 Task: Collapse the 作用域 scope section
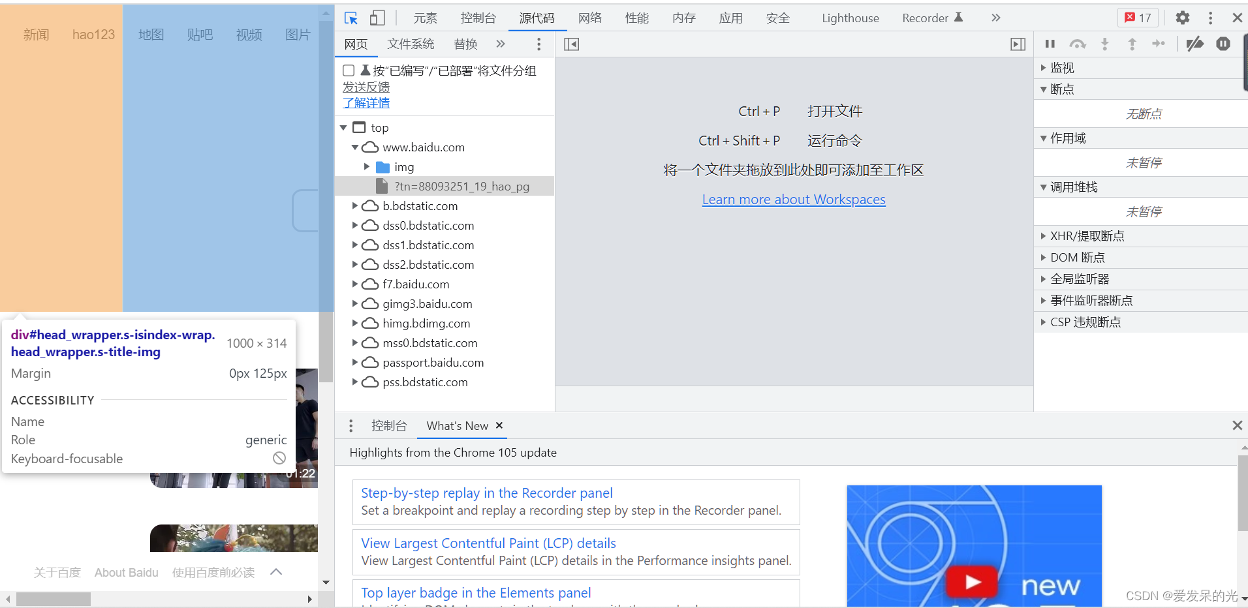[1140, 138]
